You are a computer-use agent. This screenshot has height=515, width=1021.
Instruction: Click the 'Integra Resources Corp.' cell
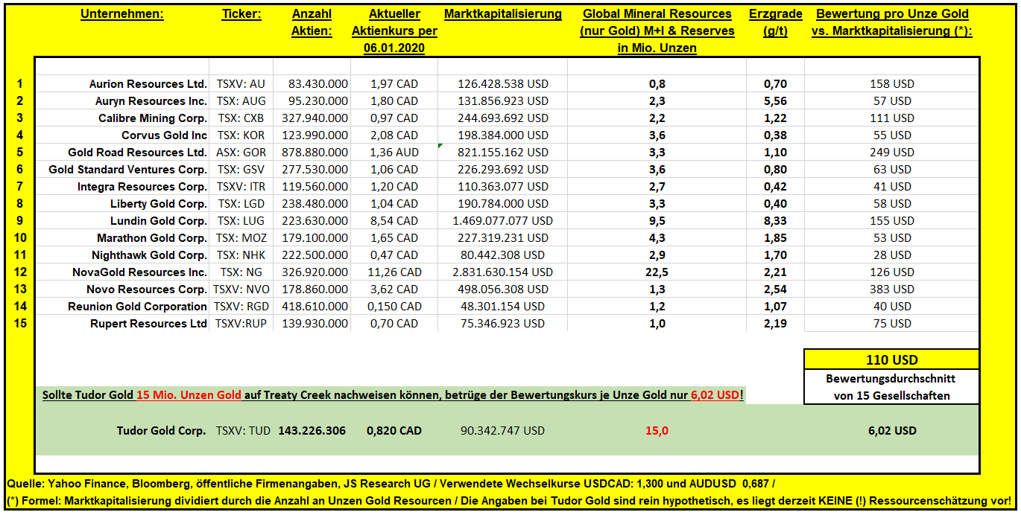(142, 187)
